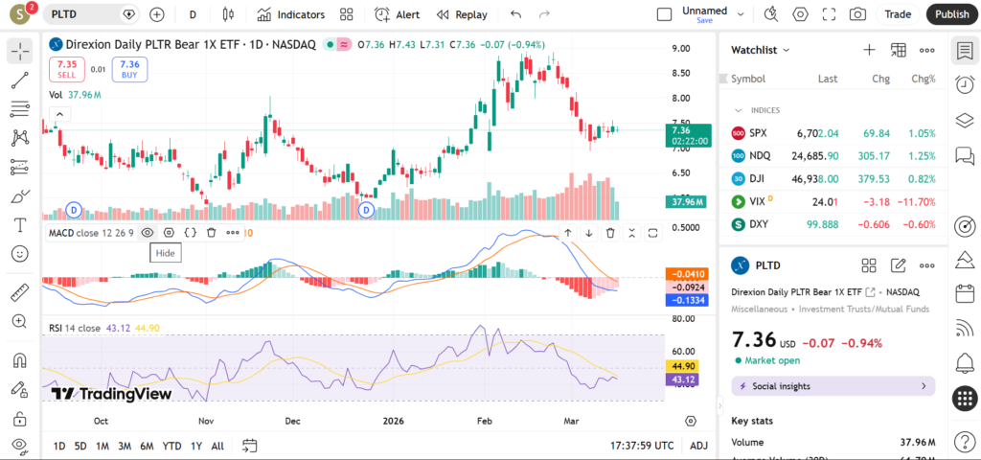Click the Publish button
Image resolution: width=981 pixels, height=460 pixels.
(x=951, y=14)
